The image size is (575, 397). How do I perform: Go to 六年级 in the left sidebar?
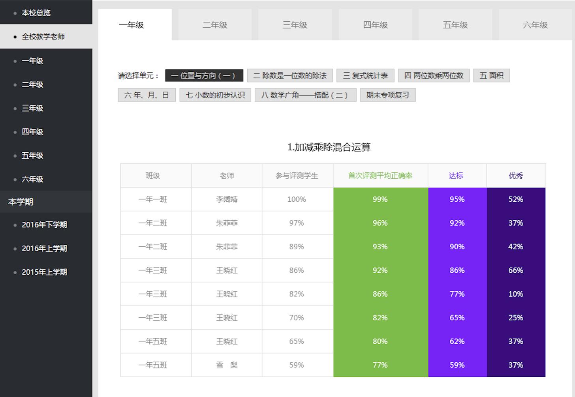tap(32, 179)
